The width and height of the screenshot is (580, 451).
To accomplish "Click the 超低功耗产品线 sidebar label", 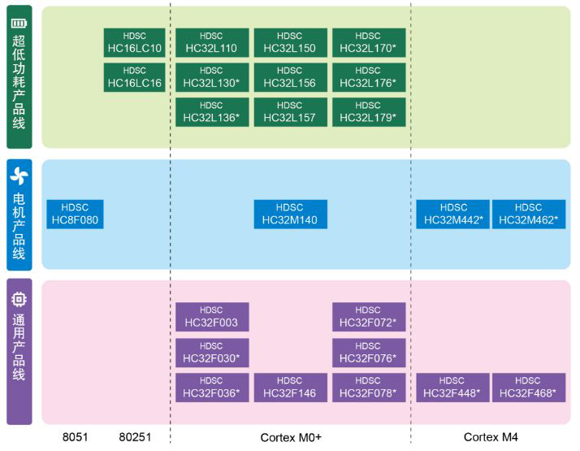I will click(19, 81).
